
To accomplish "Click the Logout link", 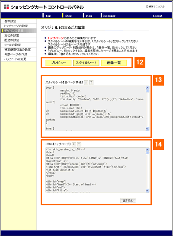I will tap(157, 16).
